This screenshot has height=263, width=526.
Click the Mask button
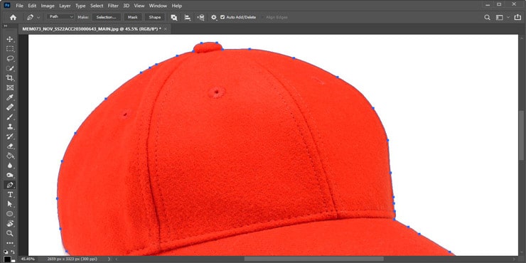(x=133, y=17)
